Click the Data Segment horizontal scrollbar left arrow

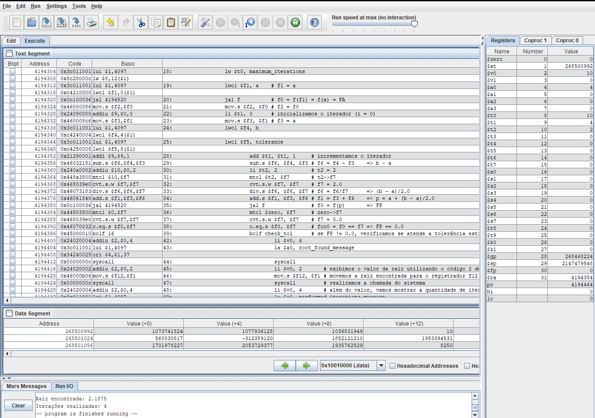tap(7, 354)
